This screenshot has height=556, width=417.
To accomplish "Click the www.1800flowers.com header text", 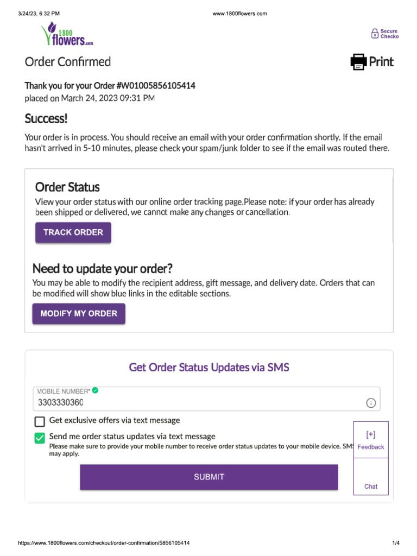I will pos(239,14).
